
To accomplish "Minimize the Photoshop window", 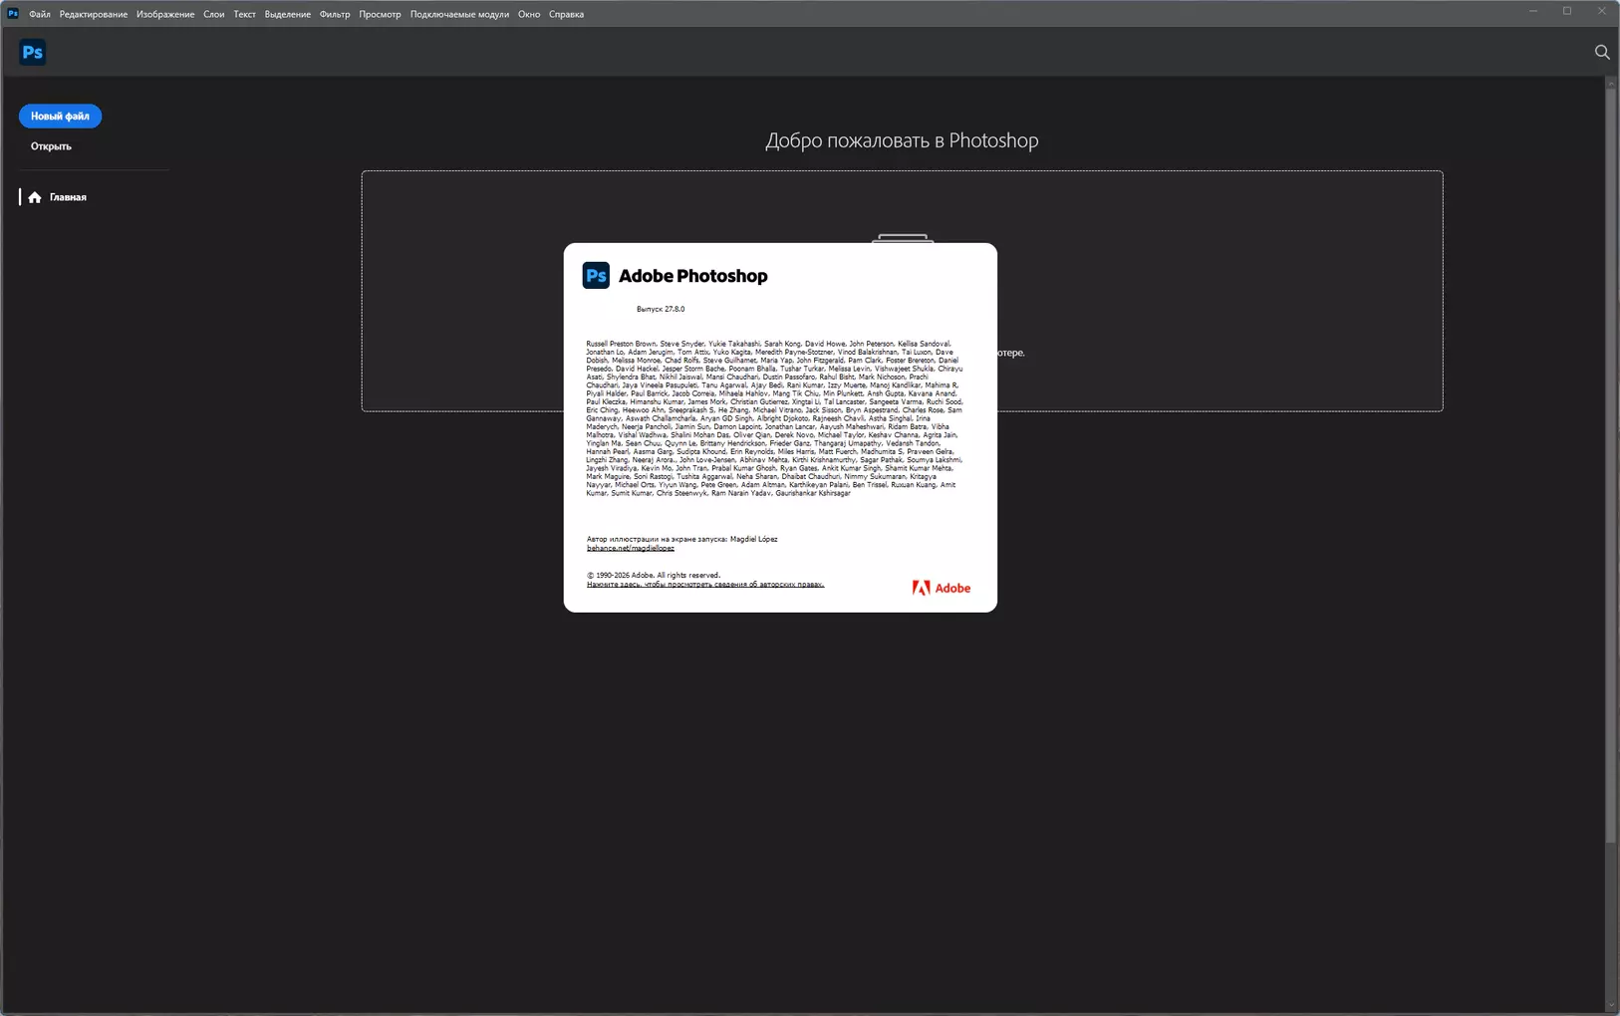I will click(1533, 11).
